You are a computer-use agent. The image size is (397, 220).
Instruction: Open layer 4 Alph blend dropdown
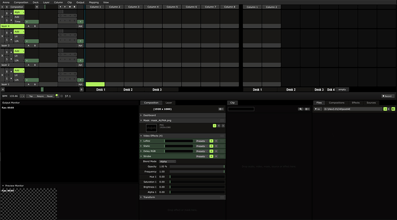click(19, 12)
